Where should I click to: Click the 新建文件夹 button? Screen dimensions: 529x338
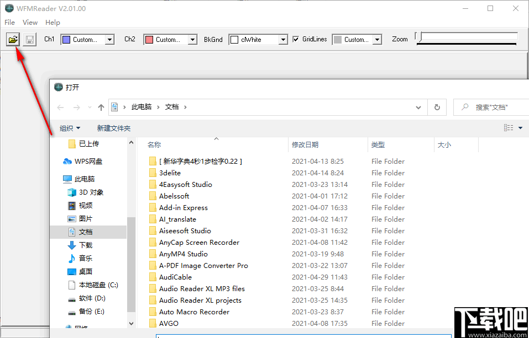click(x=113, y=128)
